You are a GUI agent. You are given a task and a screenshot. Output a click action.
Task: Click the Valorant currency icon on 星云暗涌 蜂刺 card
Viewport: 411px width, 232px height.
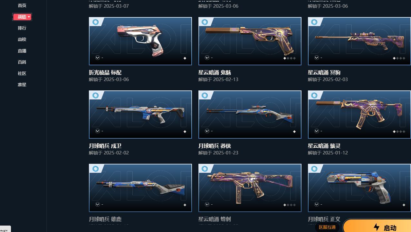tap(207, 204)
